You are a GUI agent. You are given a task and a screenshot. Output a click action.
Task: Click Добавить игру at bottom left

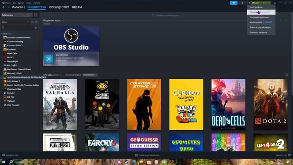pyautogui.click(x=10, y=155)
